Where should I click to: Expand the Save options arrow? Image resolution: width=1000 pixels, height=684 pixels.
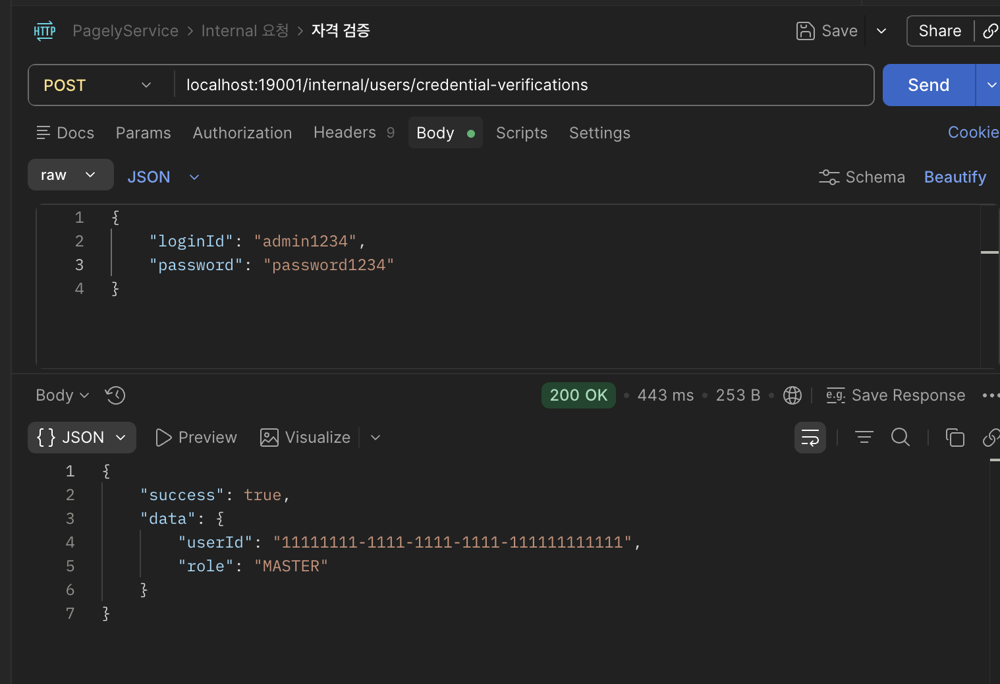[881, 31]
